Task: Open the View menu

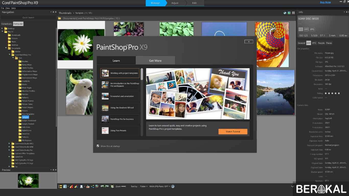Action: [8, 8]
